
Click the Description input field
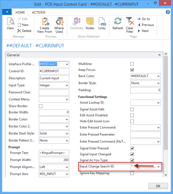pyautogui.click(x=54, y=78)
